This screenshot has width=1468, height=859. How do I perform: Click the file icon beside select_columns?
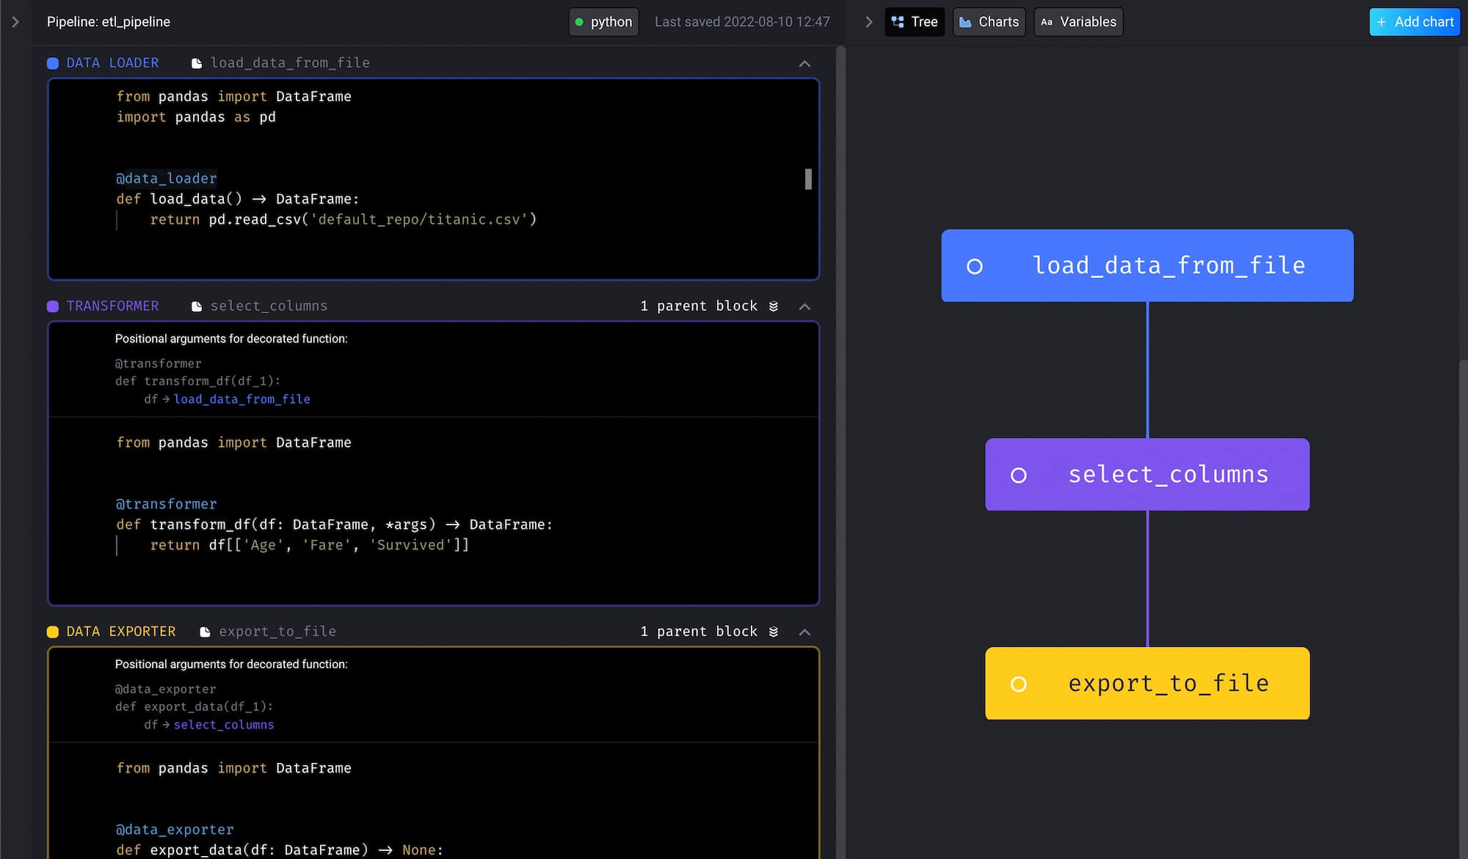197,307
